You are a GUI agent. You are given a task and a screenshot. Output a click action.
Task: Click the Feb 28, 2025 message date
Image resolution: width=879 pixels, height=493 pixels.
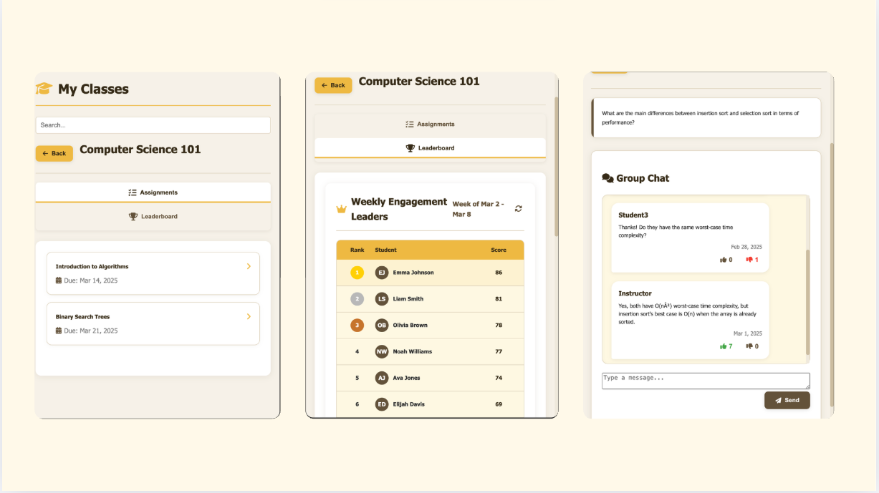pos(746,247)
